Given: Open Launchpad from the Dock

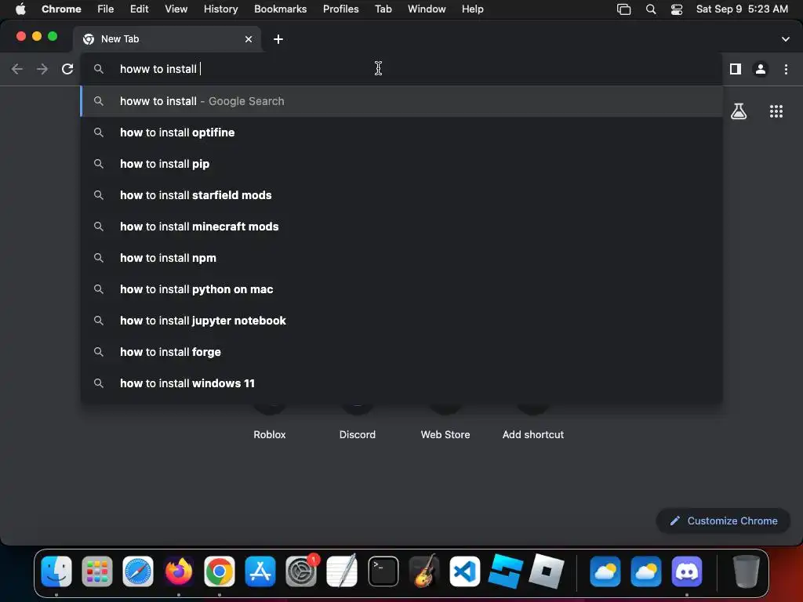Looking at the screenshot, I should point(96,571).
